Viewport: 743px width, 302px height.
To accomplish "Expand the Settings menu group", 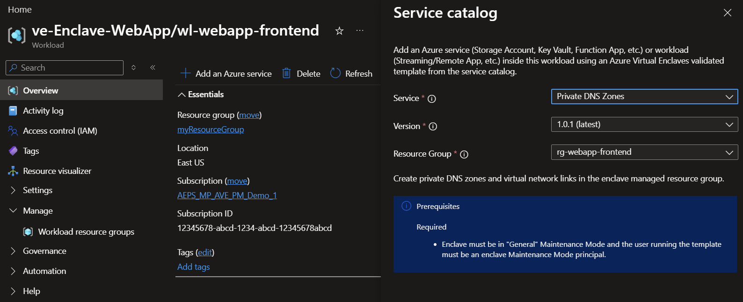I will coord(13,190).
